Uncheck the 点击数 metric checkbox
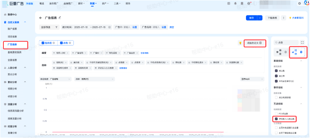The width and height of the screenshot is (310, 138). (276, 71)
